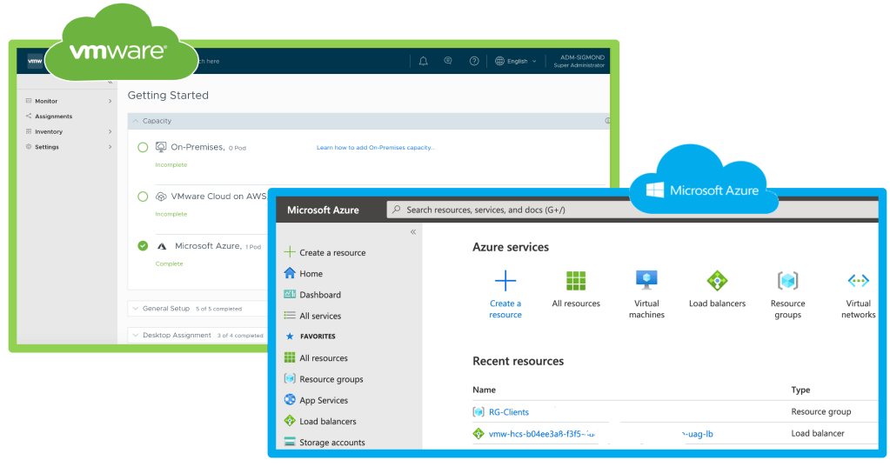Image resolution: width=890 pixels, height=467 pixels.
Task: Click the Storage accounts icon in the sidebar
Action: coord(290,442)
